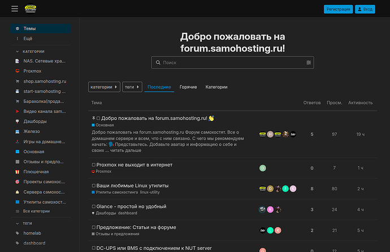Click Сервера самохостинга icon
The width and height of the screenshot is (390, 252).
(17, 192)
